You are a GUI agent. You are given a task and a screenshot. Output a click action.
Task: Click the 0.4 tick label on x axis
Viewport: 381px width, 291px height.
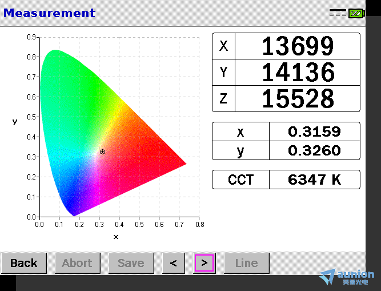tap(119, 224)
